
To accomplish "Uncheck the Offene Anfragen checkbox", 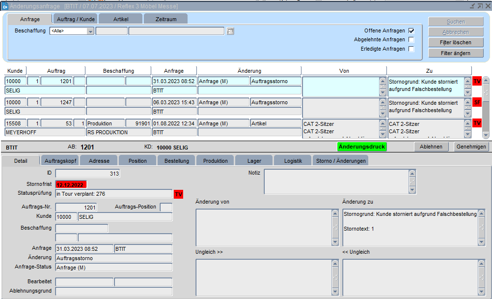I will [x=411, y=30].
